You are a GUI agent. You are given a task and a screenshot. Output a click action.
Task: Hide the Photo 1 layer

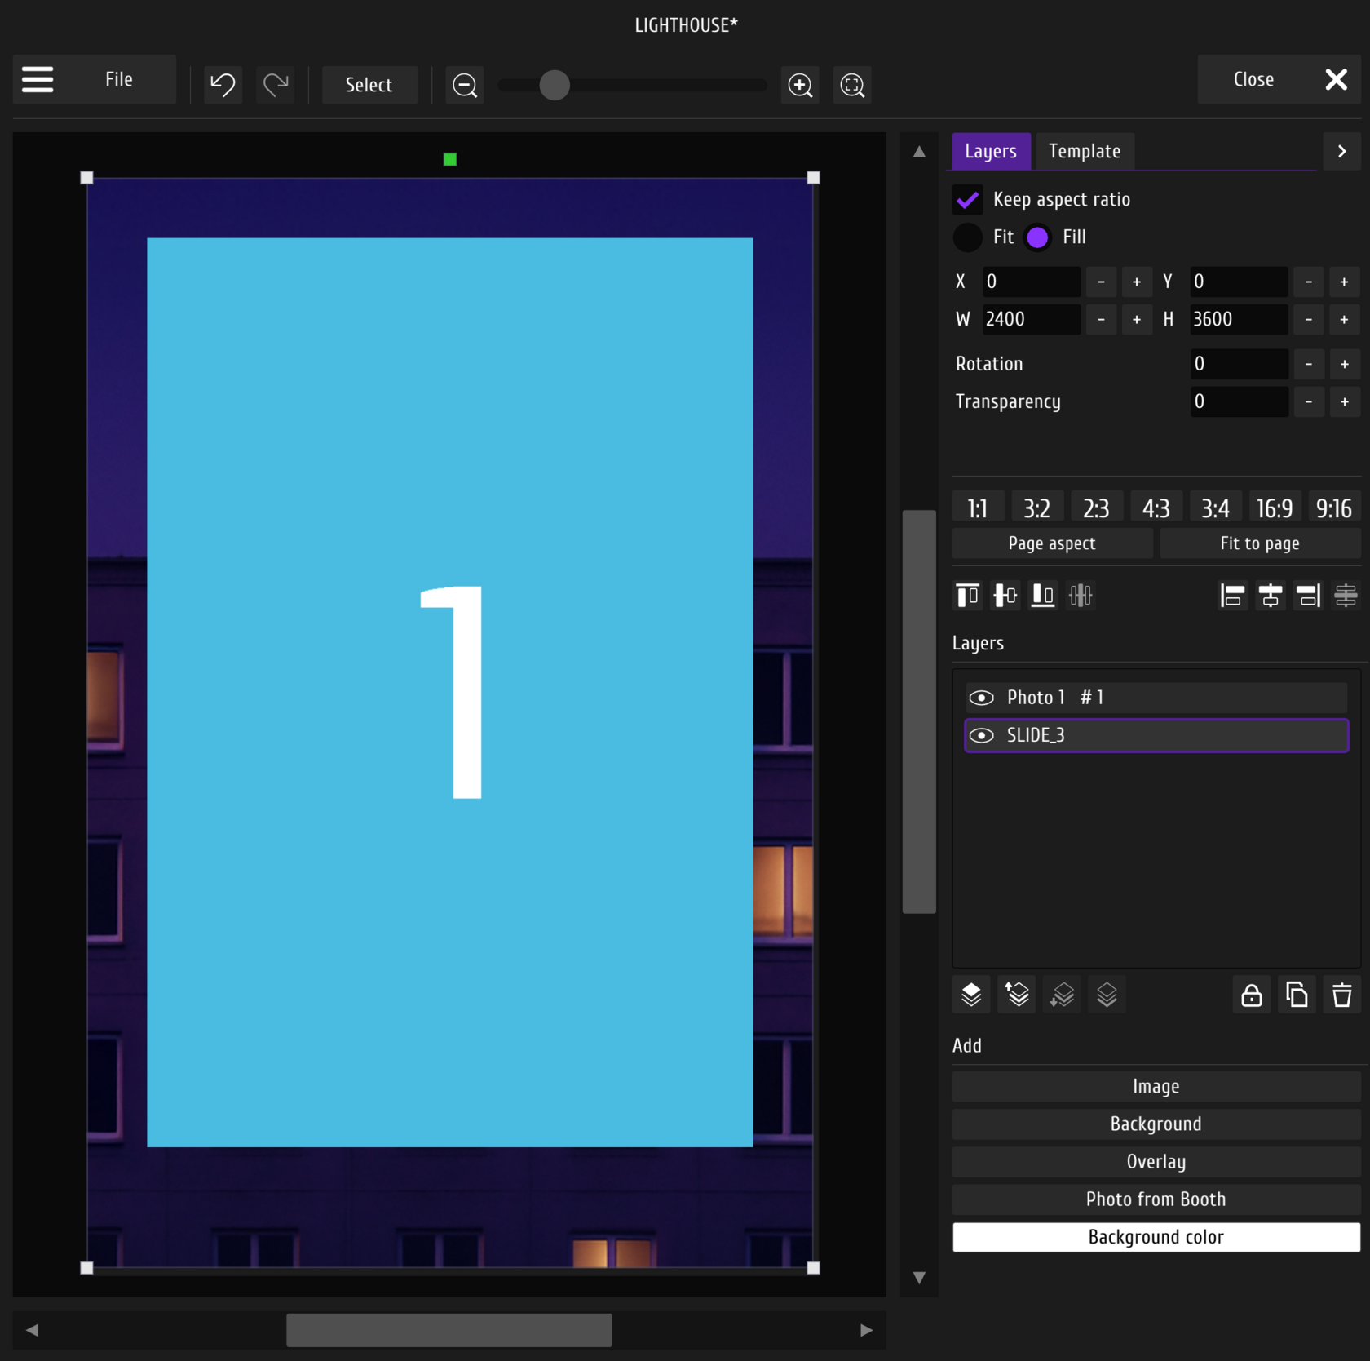[x=981, y=698]
